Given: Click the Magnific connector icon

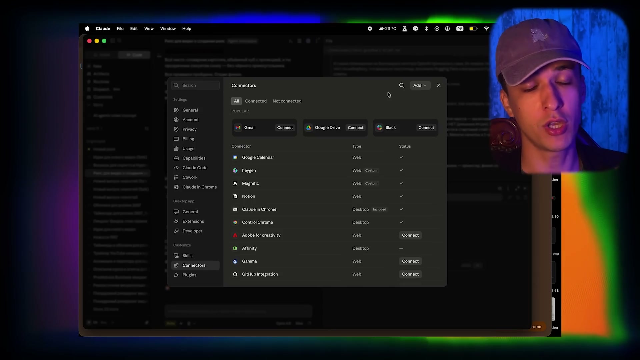Looking at the screenshot, I should [235, 183].
